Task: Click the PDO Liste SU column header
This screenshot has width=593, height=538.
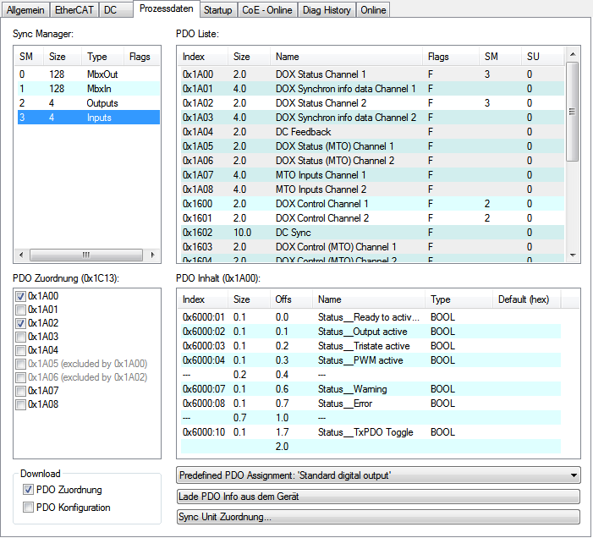Action: click(x=543, y=57)
